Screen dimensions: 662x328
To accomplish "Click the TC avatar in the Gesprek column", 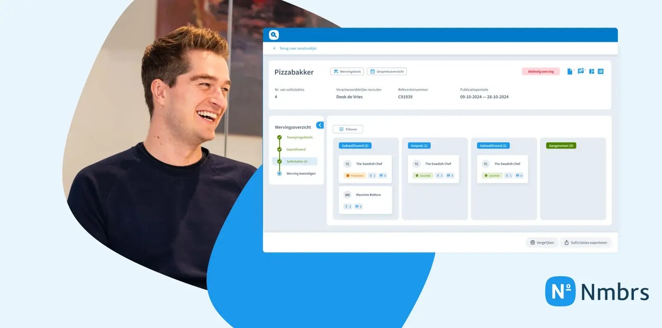I will (x=417, y=164).
